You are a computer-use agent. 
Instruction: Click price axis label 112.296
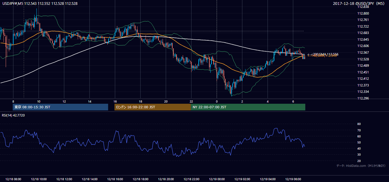pos(363,98)
